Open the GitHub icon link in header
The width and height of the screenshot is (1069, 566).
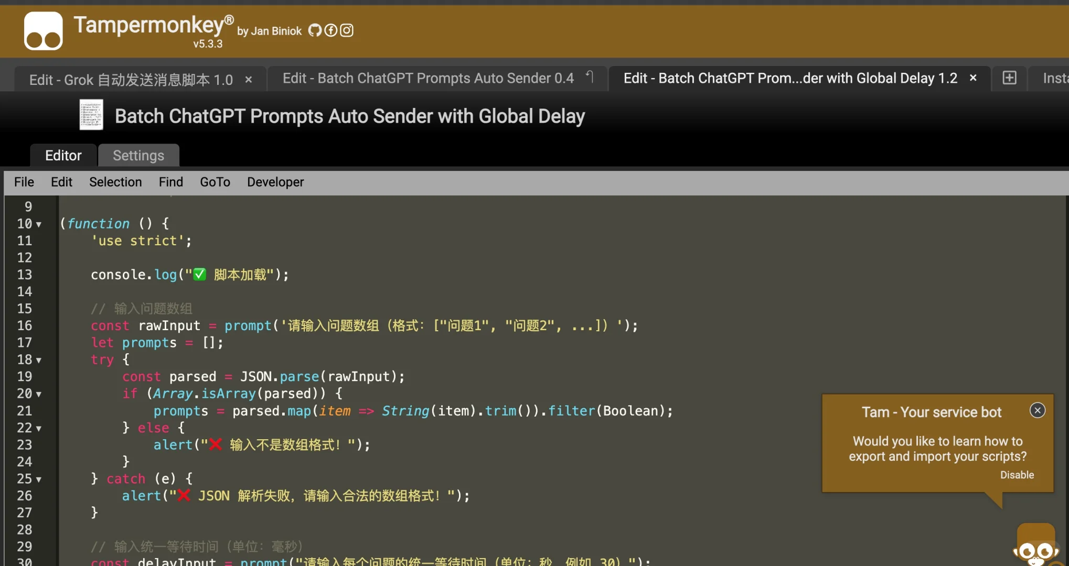[315, 30]
